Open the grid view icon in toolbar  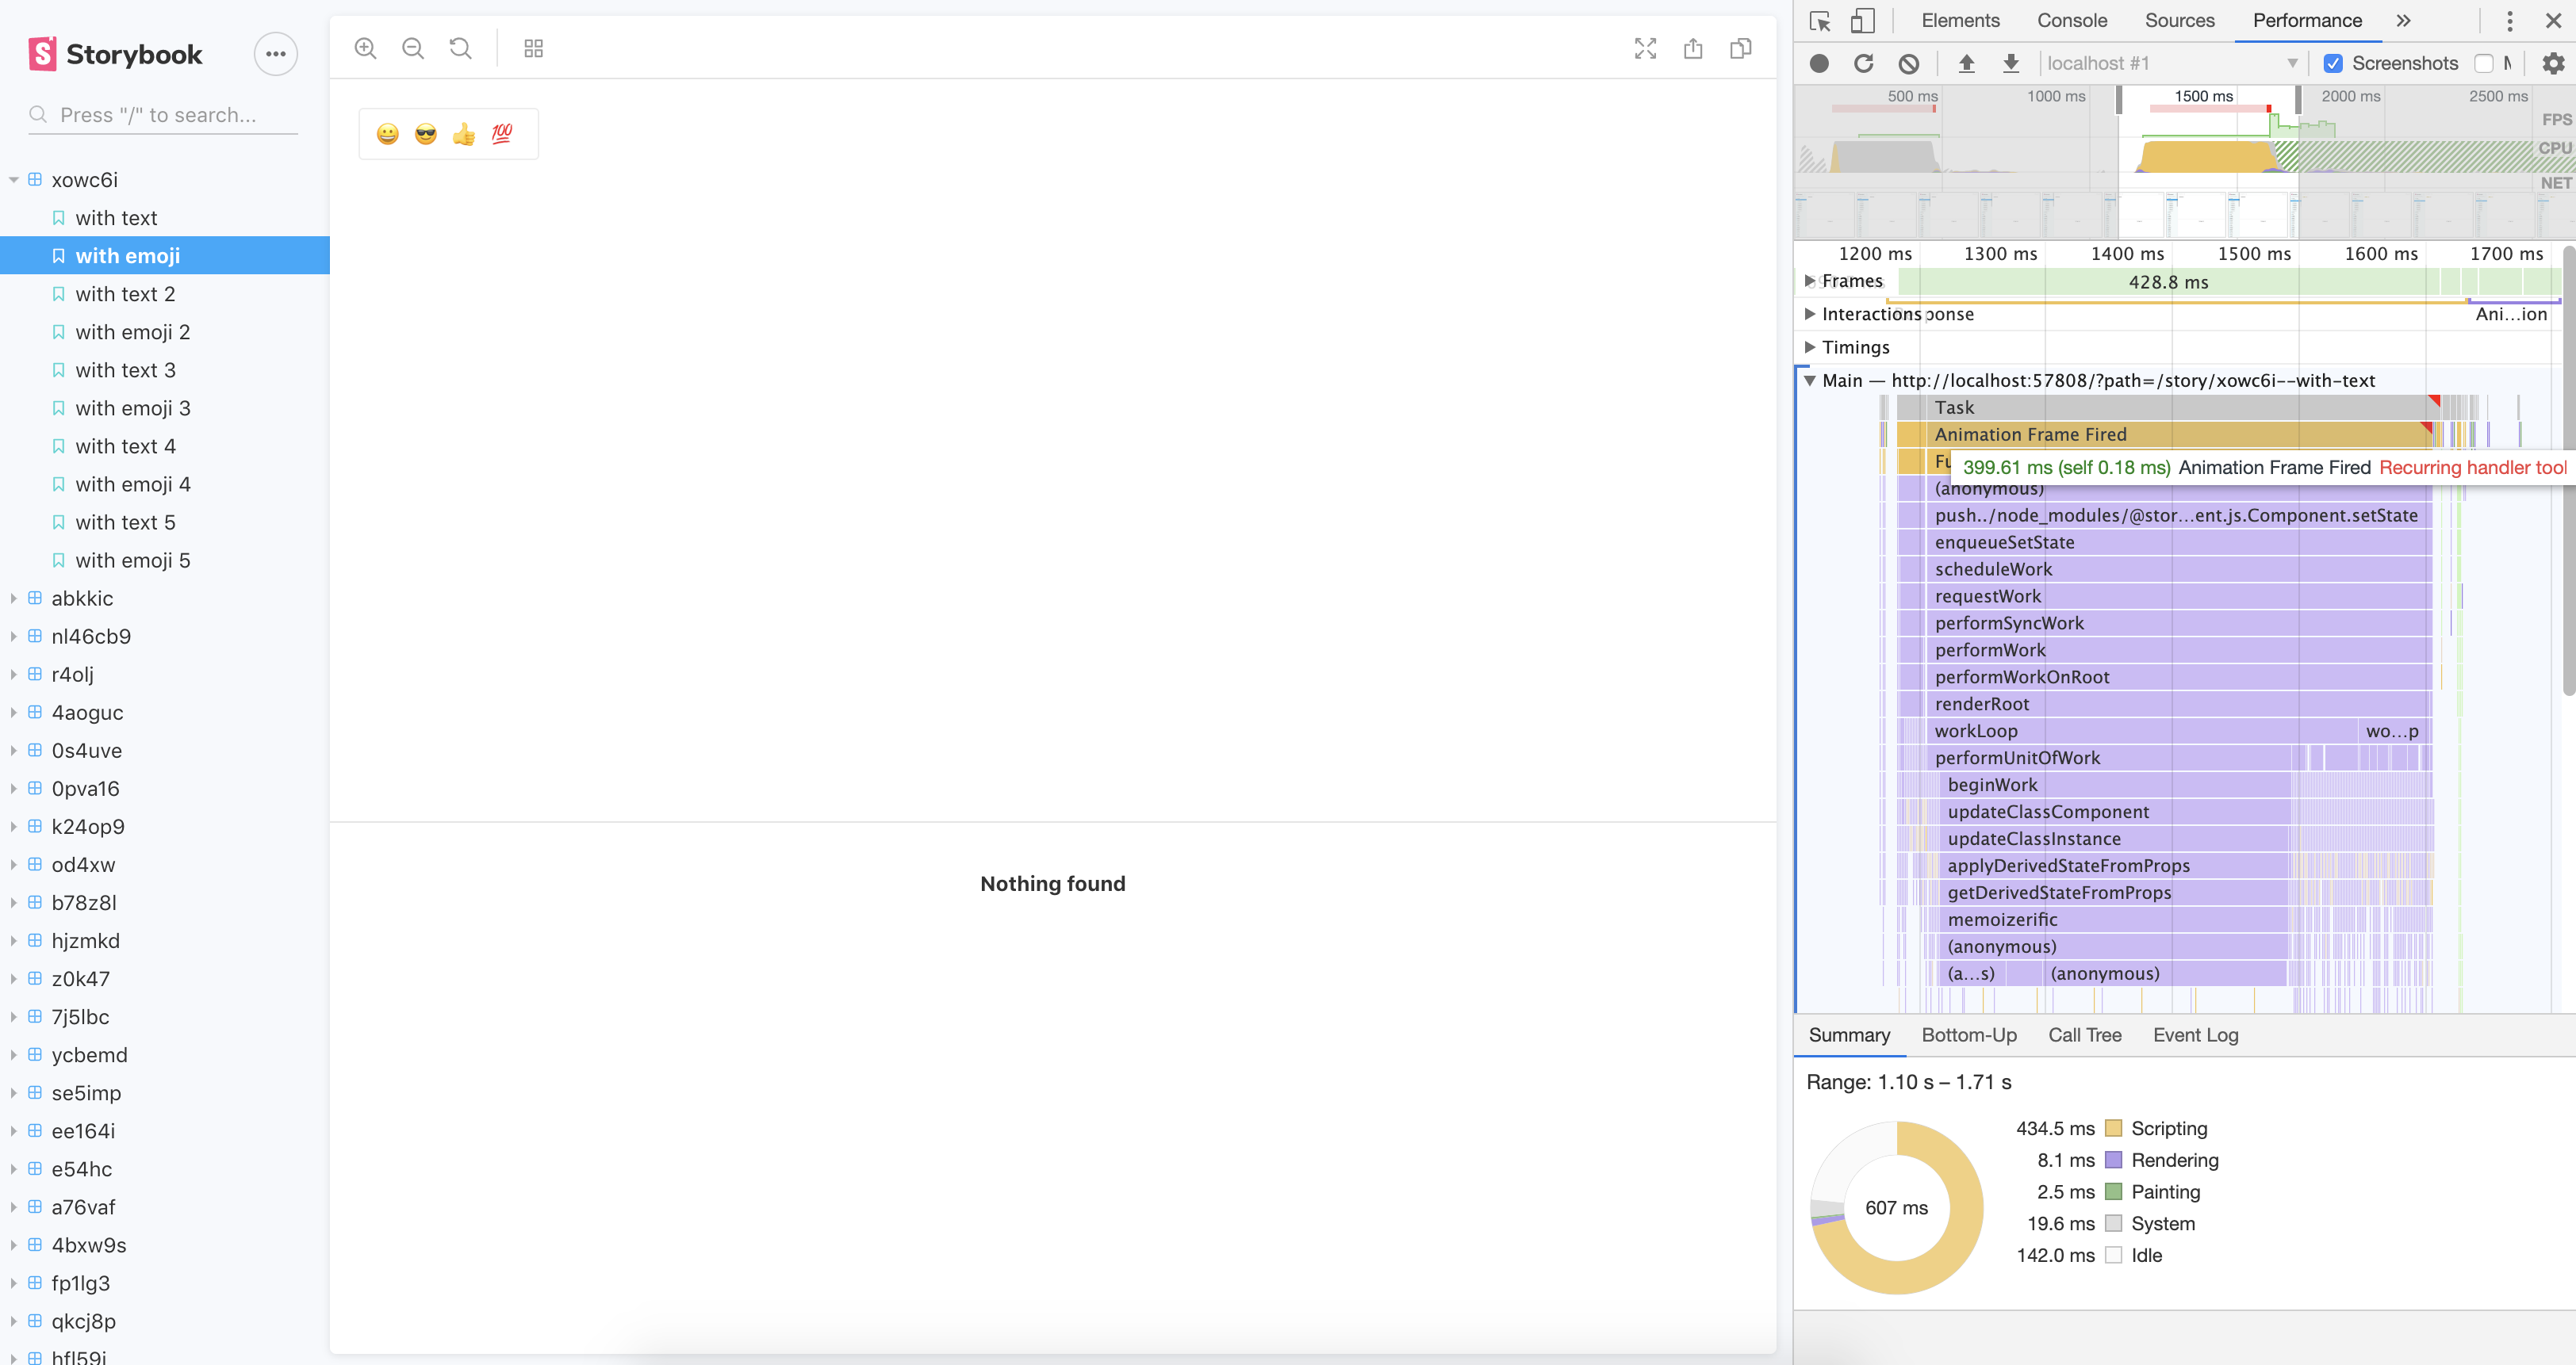(533, 47)
